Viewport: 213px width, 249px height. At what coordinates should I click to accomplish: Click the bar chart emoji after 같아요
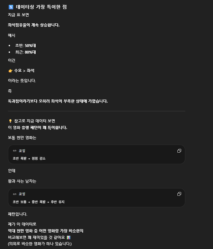(x=69, y=237)
